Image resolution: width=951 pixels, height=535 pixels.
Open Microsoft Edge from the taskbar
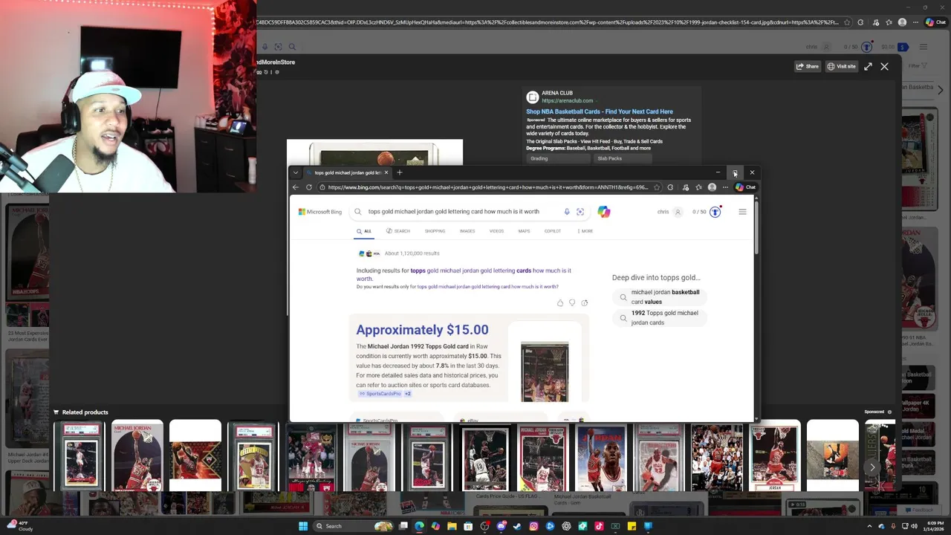[x=419, y=526]
